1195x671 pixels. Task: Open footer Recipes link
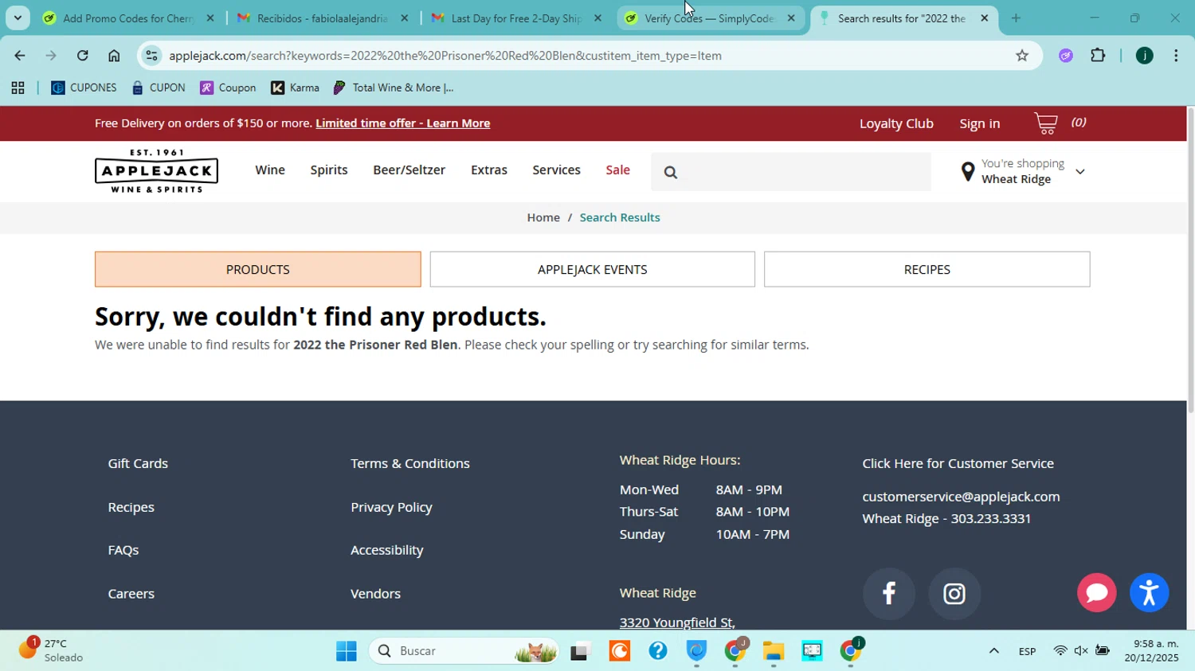(131, 507)
